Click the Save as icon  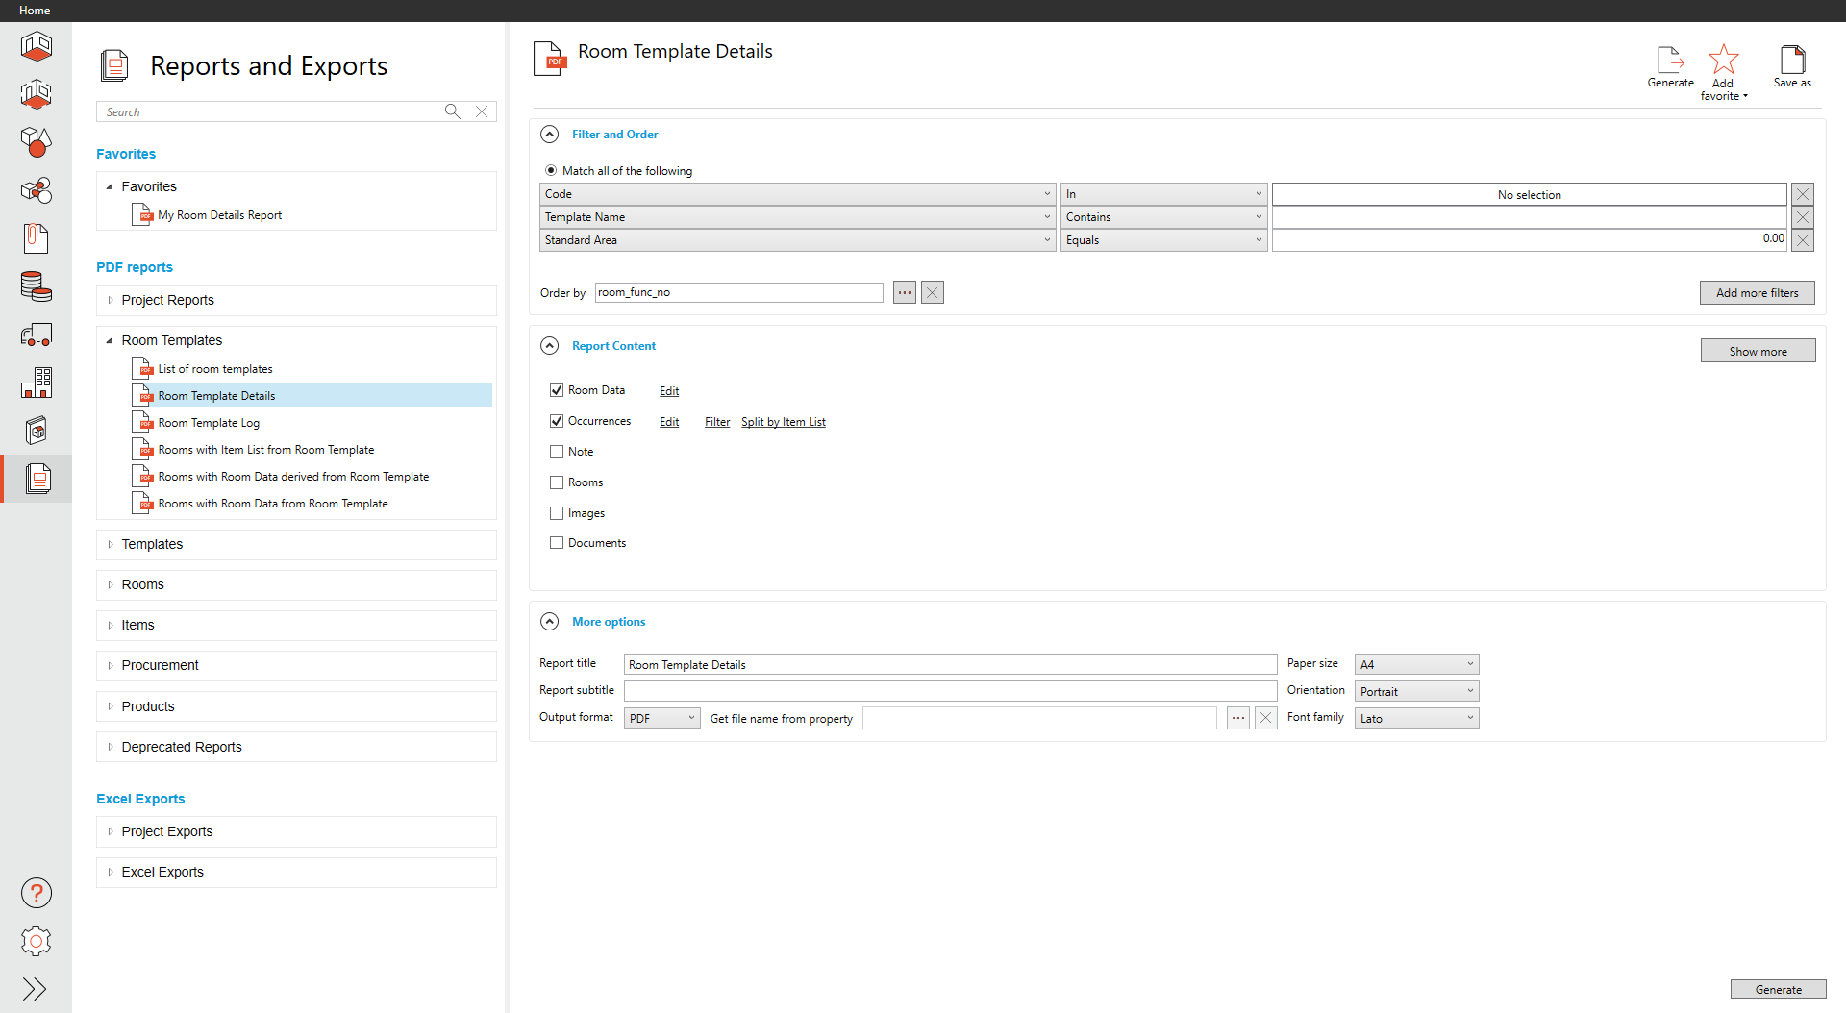tap(1792, 61)
